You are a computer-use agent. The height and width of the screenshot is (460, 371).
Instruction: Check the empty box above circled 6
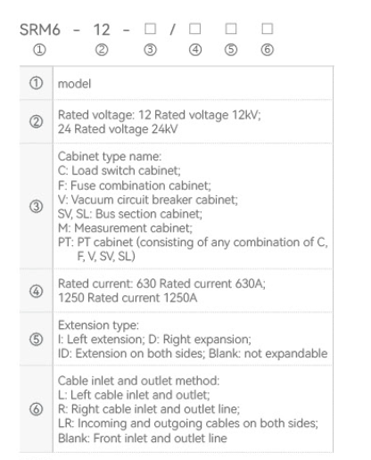[268, 29]
